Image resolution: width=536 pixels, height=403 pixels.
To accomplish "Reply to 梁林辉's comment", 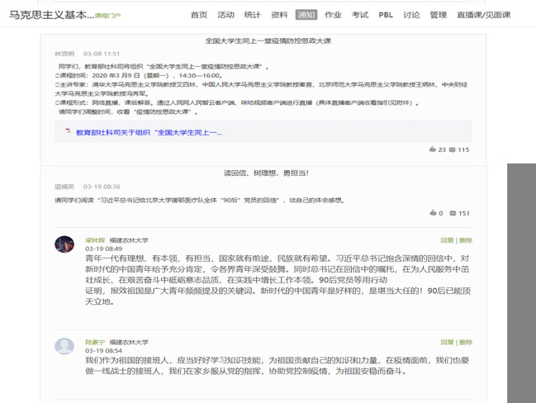I will point(447,240).
